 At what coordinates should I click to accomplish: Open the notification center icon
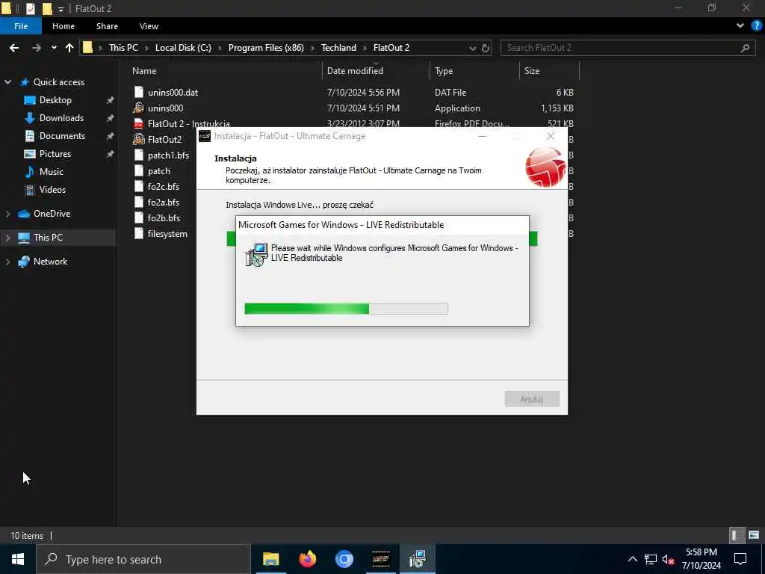coord(740,559)
